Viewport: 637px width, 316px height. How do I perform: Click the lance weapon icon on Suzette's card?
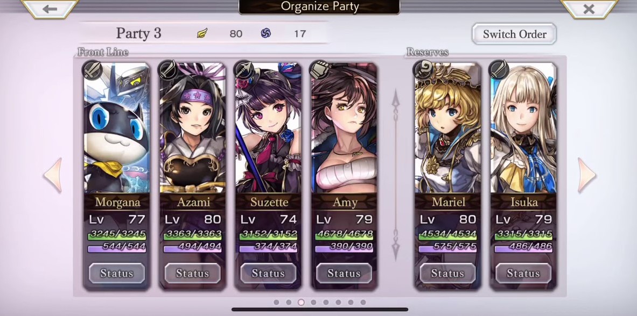(x=243, y=70)
